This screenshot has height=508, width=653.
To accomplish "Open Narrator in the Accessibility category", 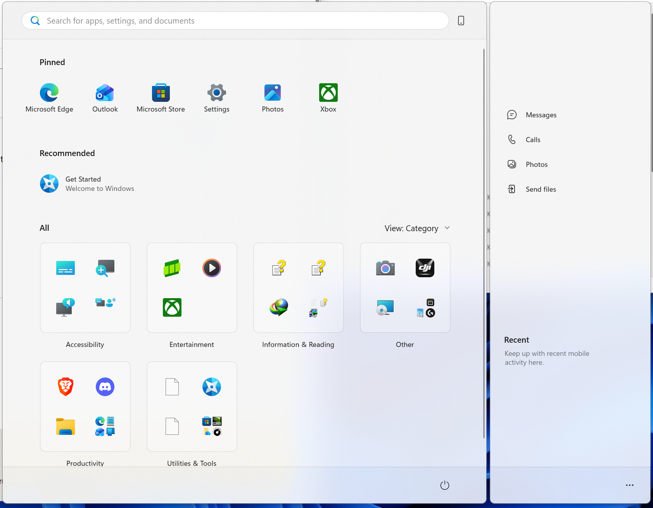I will tap(66, 307).
